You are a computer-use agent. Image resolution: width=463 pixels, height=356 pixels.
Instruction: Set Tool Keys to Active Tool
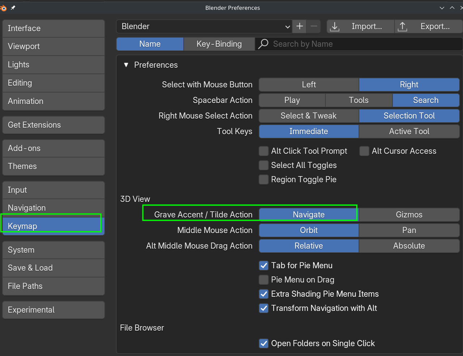point(409,131)
